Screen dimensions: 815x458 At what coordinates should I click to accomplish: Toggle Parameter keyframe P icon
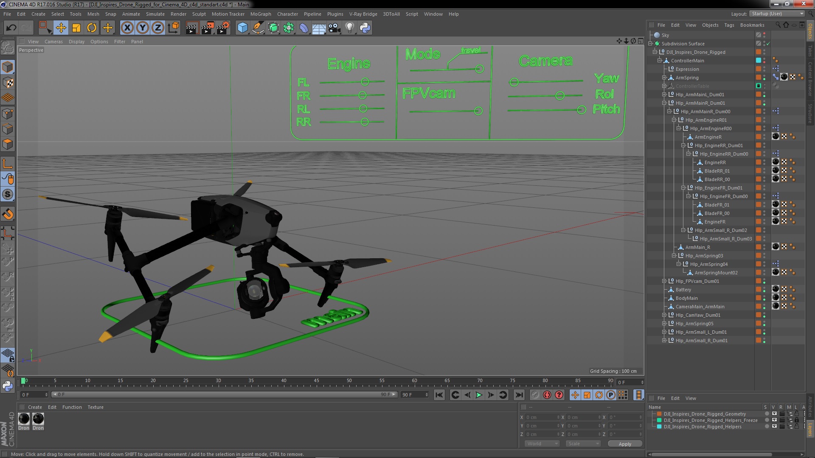(611, 395)
